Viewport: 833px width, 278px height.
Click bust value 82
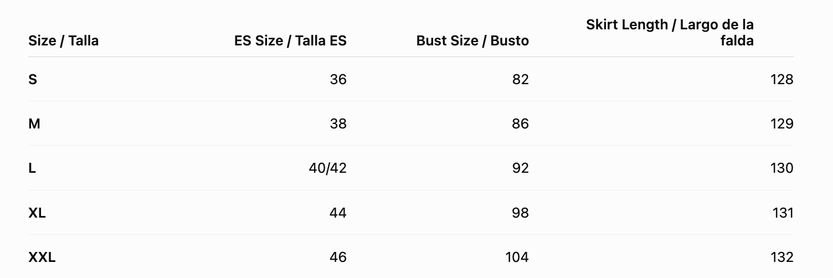521,79
